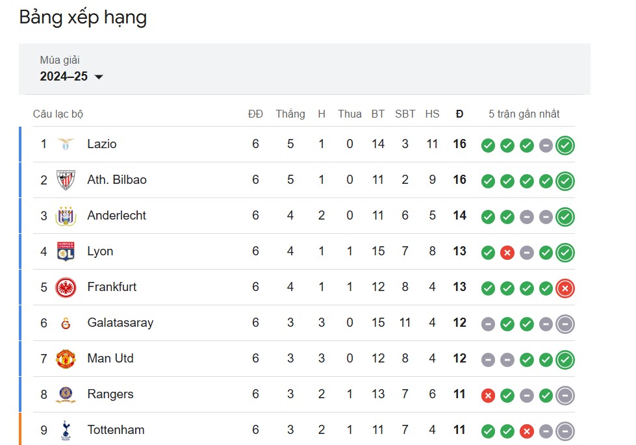The width and height of the screenshot is (636, 445).
Task: Open the Tottenham team link
Action: point(116,430)
